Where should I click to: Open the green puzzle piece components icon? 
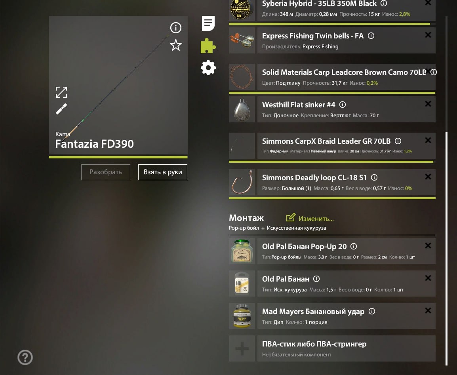click(x=208, y=46)
